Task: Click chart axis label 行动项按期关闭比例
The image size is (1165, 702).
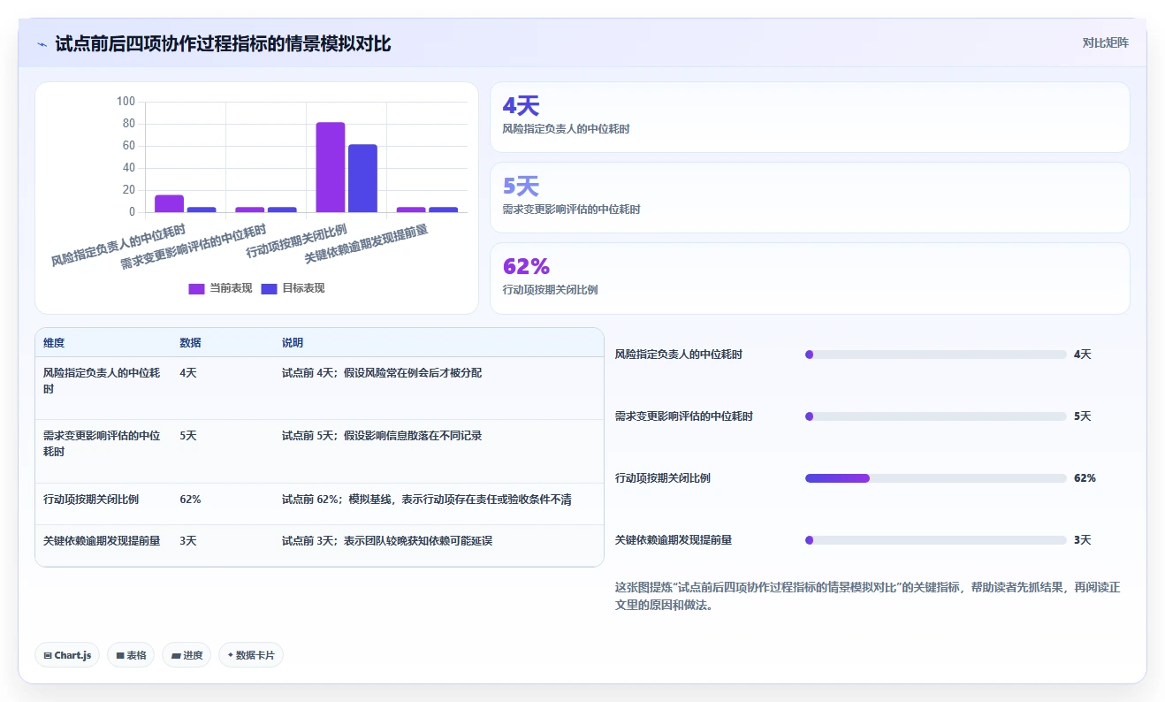Action: click(297, 241)
